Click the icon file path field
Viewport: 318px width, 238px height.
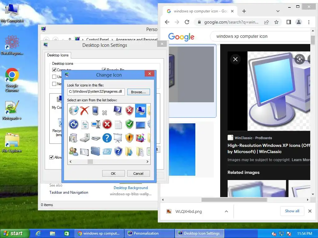pyautogui.click(x=96, y=92)
